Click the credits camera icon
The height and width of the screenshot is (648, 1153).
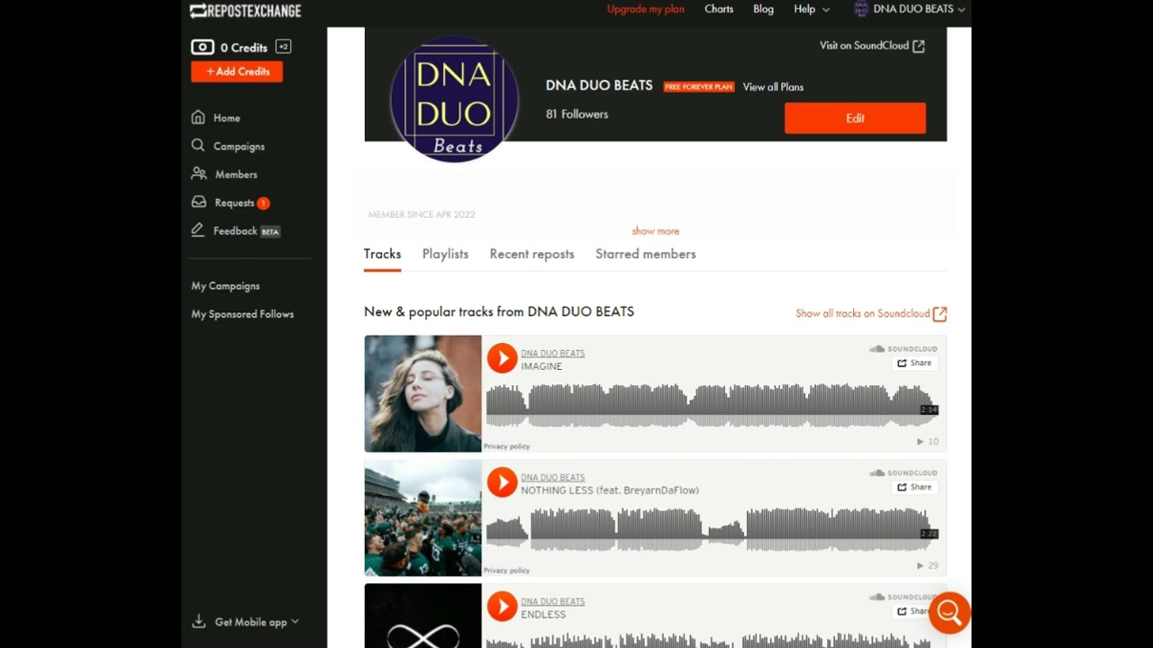202,47
